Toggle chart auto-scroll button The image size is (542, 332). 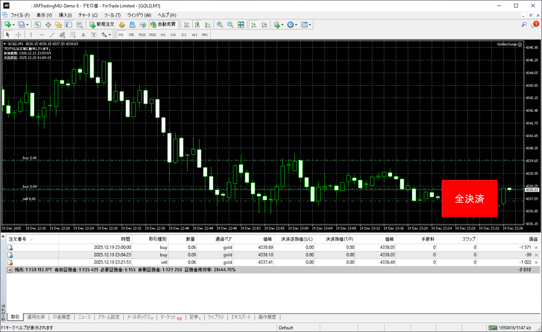pyautogui.click(x=254, y=24)
